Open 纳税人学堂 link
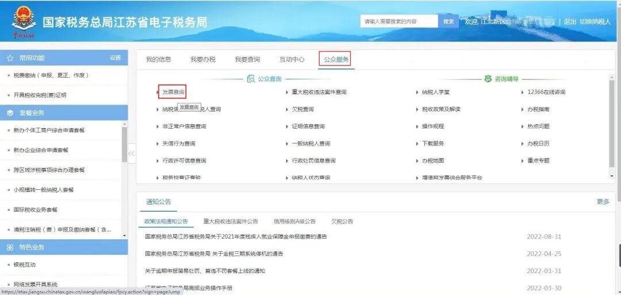This screenshot has height=295, width=621. point(436,92)
